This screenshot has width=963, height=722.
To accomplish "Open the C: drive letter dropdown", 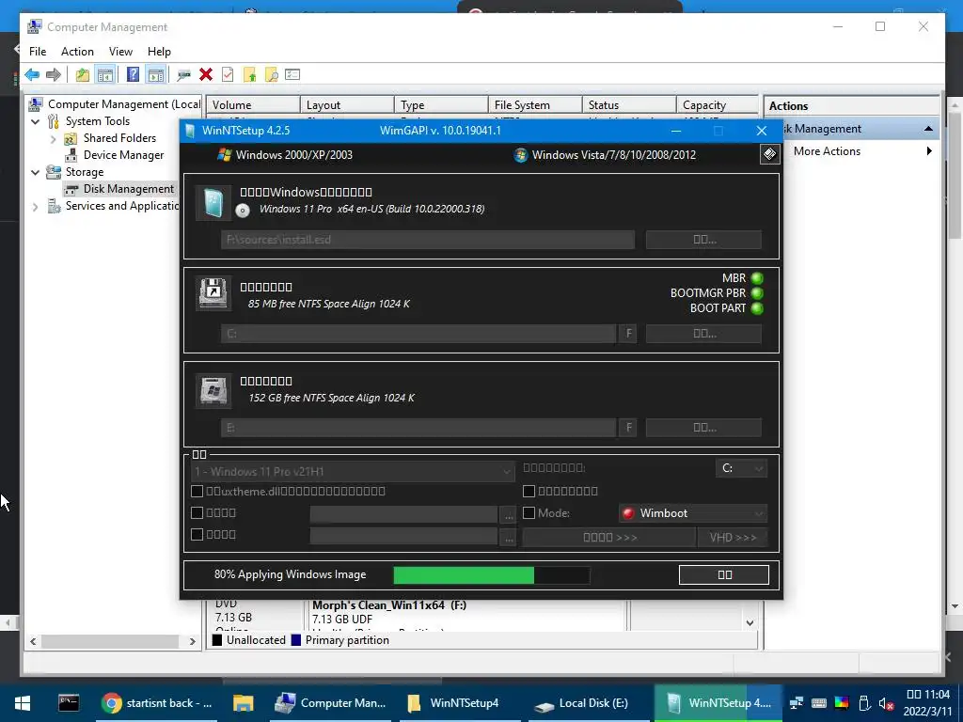I will pyautogui.click(x=741, y=468).
